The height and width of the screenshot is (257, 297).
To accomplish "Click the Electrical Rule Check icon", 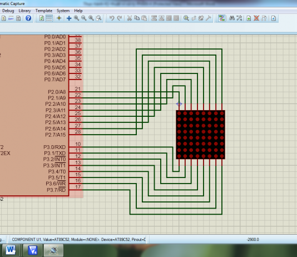I will [274, 18].
